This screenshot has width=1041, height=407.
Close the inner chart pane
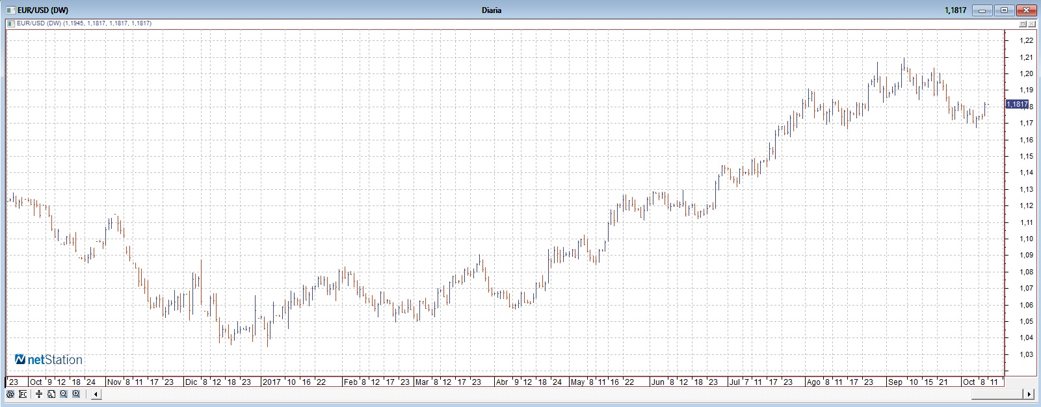[1032, 23]
